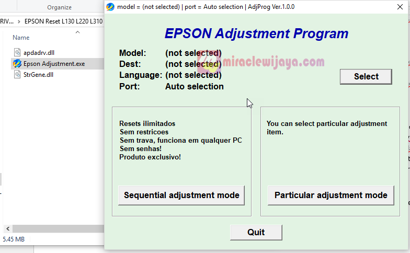Select the Epson Adjustment.exe icon in Explorer
Image resolution: width=410 pixels, height=253 pixels.
tap(17, 64)
